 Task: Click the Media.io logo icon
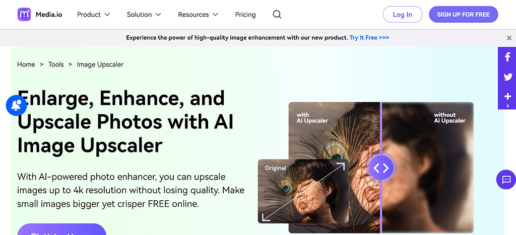click(x=24, y=15)
